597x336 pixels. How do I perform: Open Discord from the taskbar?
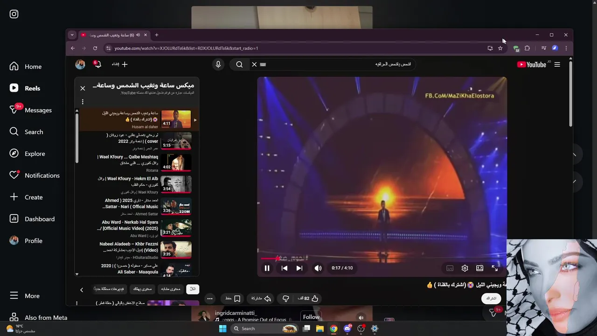click(x=347, y=329)
